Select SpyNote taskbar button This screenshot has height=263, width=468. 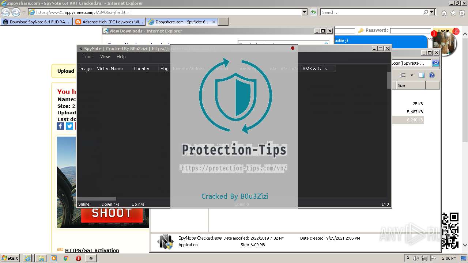tap(91, 258)
